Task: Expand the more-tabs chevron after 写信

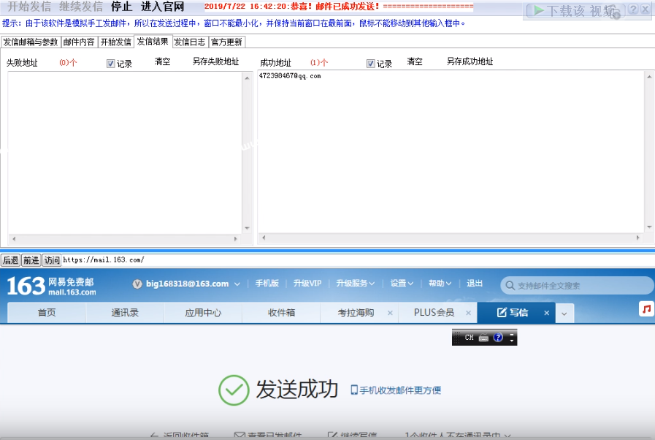Action: click(564, 314)
